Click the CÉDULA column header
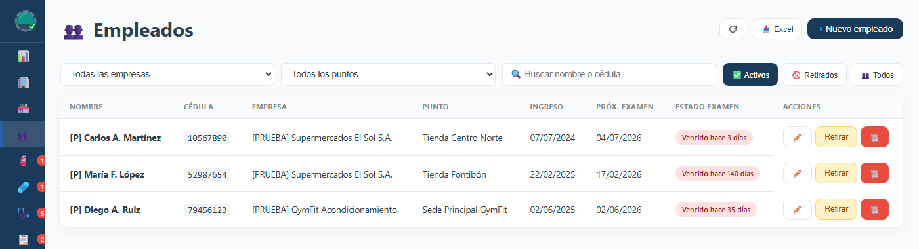 tap(198, 107)
